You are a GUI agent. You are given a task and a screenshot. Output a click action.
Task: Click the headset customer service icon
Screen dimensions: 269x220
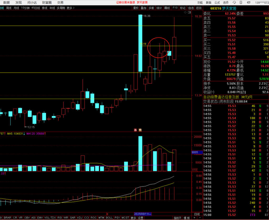click(234, 2)
